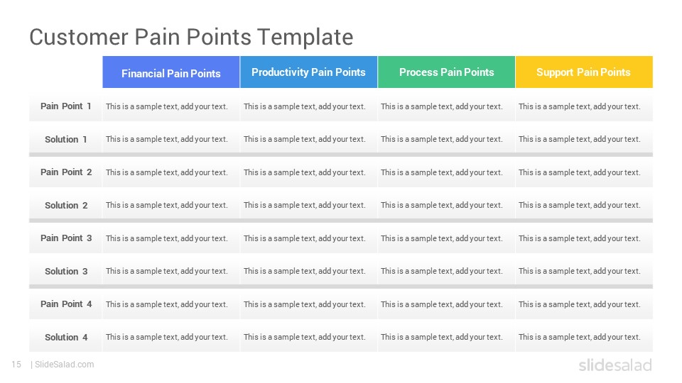682x383 pixels.
Task: Click the slidesalad logo watermark
Action: click(x=615, y=365)
